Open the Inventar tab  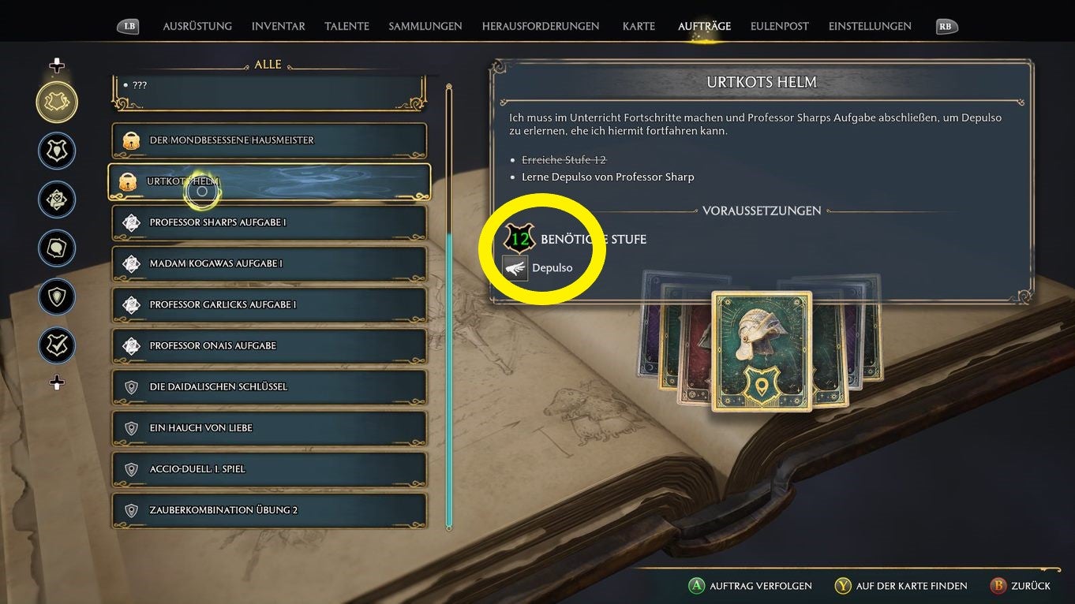[279, 26]
